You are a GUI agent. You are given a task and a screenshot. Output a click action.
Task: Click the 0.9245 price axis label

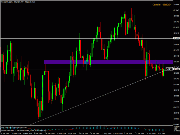click(177, 79)
